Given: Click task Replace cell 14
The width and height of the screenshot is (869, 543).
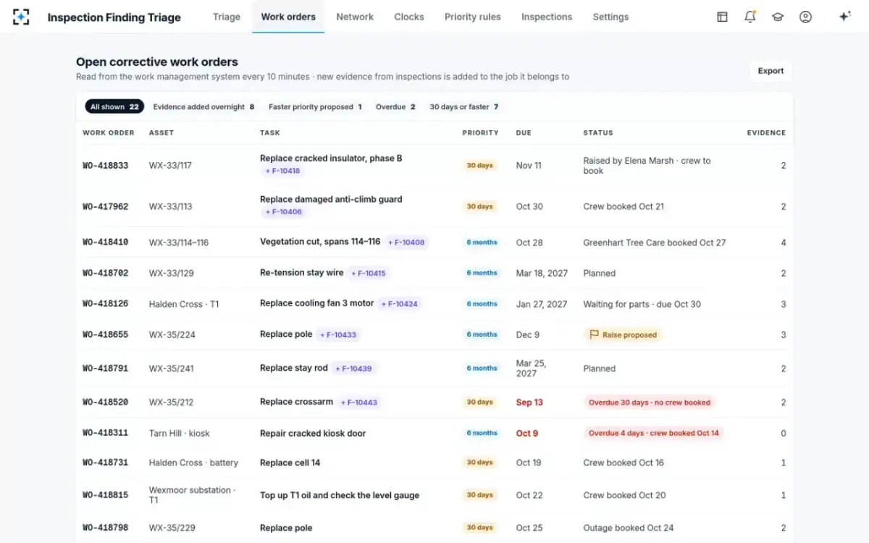Looking at the screenshot, I should coord(290,463).
